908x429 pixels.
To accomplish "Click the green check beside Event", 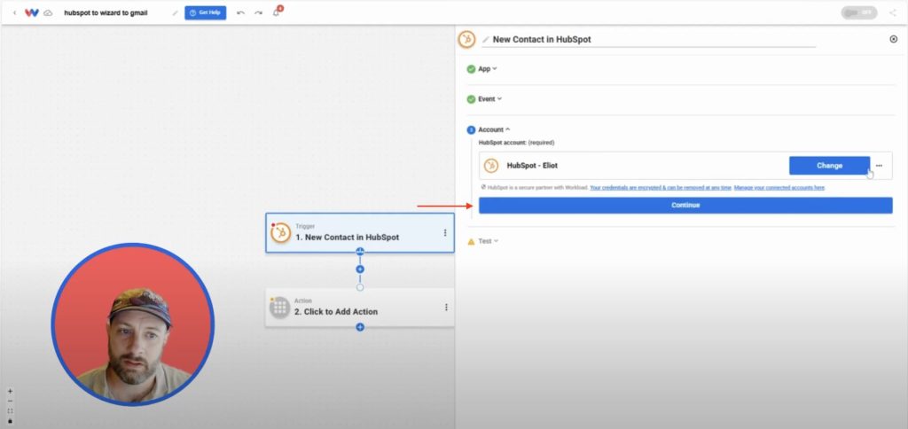I will (471, 99).
